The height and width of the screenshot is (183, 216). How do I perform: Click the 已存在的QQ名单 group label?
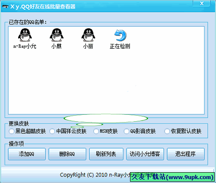pyautogui.click(x=28, y=22)
